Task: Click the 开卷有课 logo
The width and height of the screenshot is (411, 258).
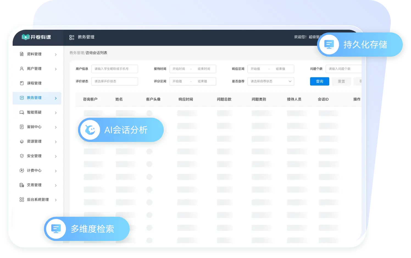Action: coord(36,37)
